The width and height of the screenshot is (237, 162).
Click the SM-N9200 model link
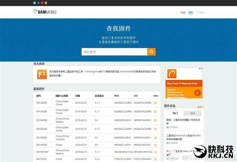pyautogui.click(x=42, y=129)
